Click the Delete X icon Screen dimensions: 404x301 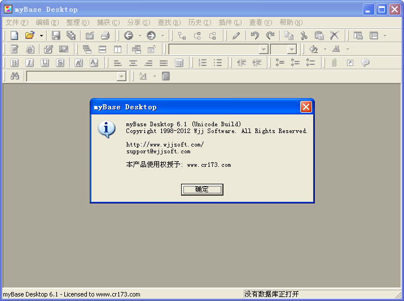coord(335,36)
